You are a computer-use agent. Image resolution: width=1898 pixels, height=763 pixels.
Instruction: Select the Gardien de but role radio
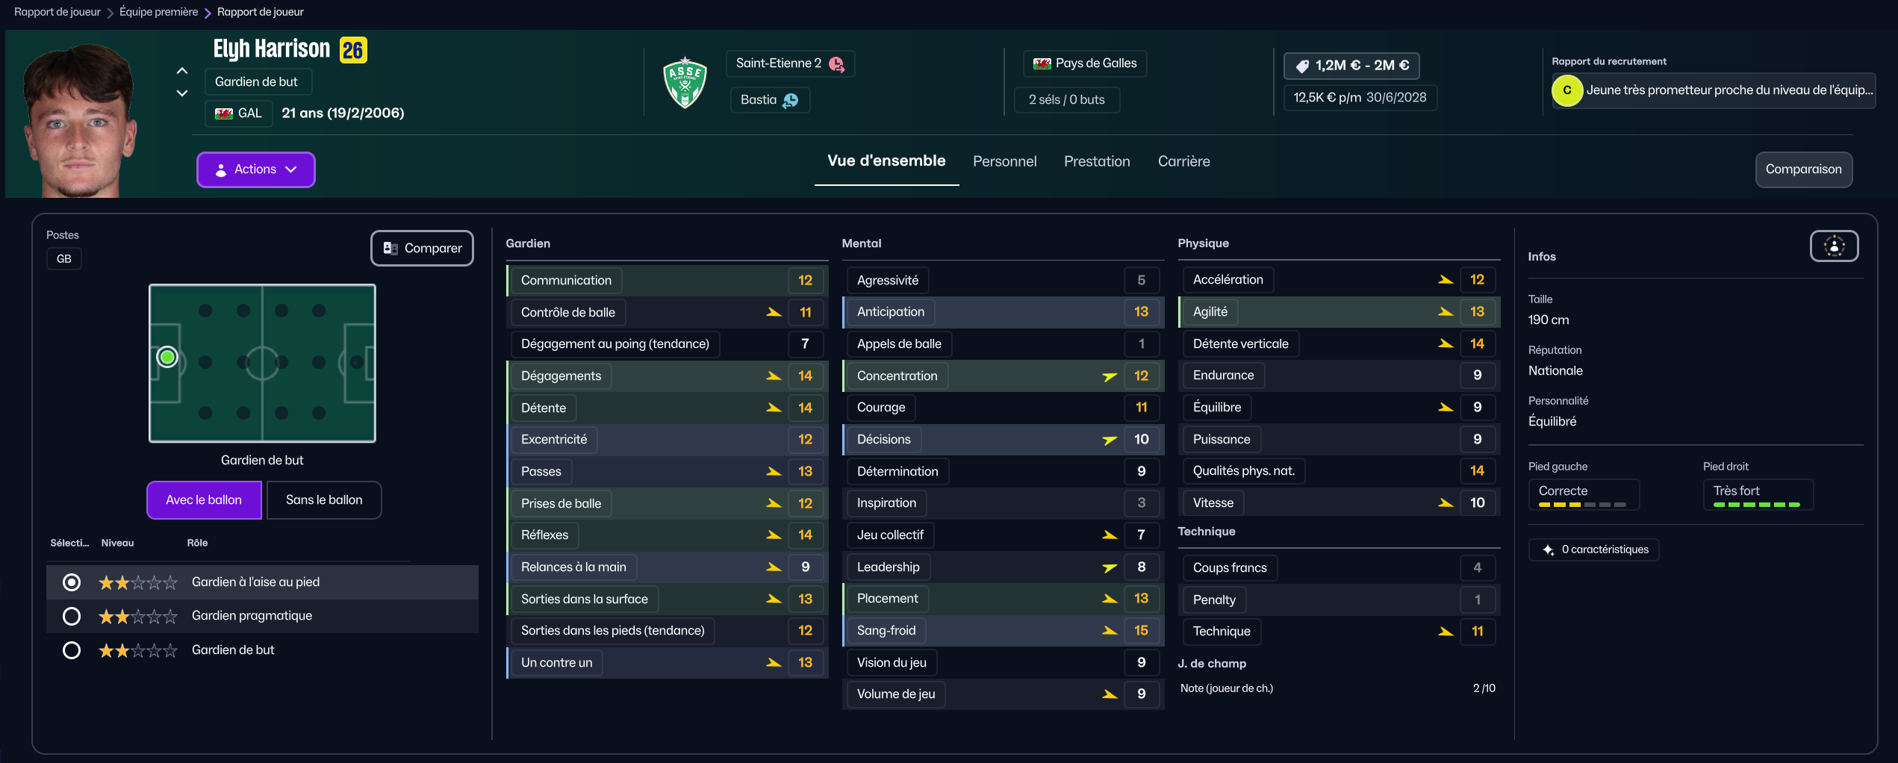click(x=72, y=650)
